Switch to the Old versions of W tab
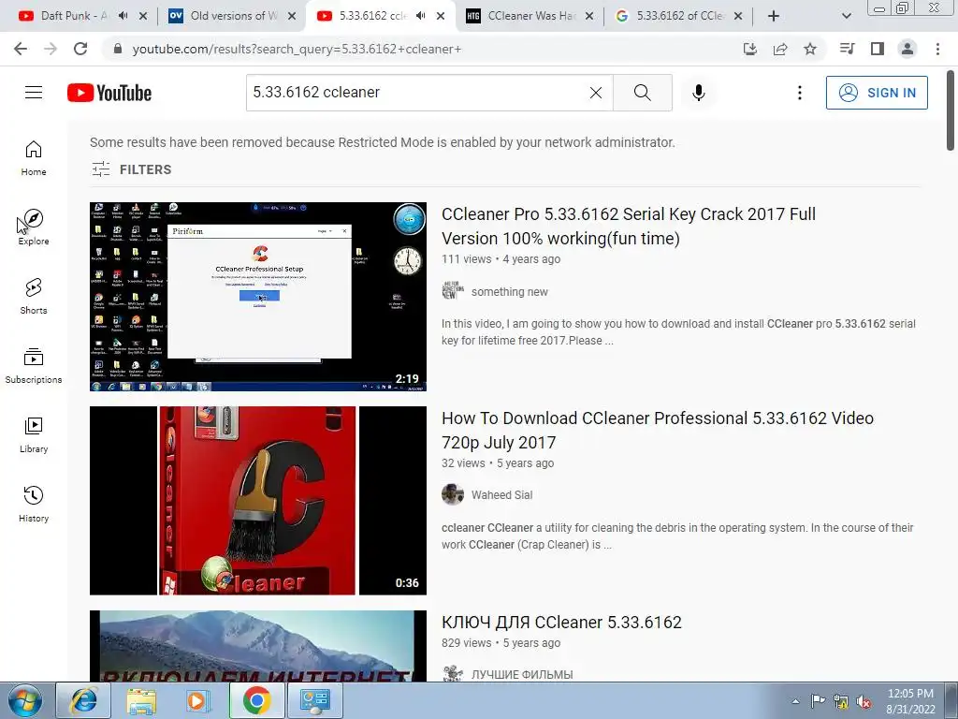 232,16
